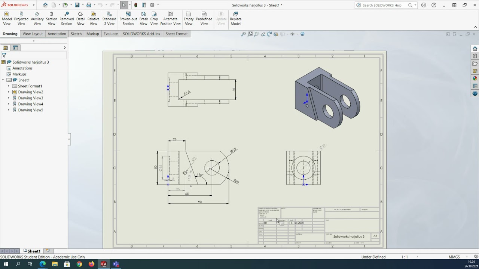Toggle the Select cursor tool

tap(123, 5)
